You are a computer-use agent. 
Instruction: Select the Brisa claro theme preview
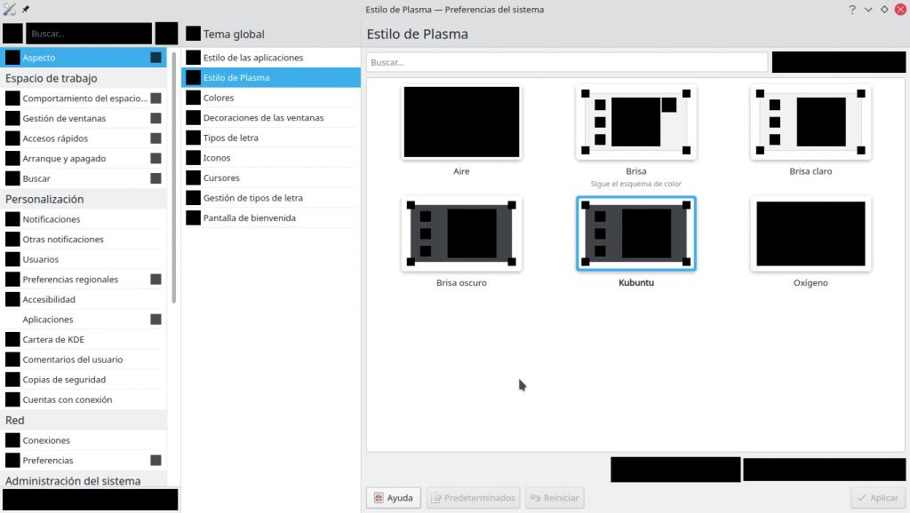pos(810,122)
